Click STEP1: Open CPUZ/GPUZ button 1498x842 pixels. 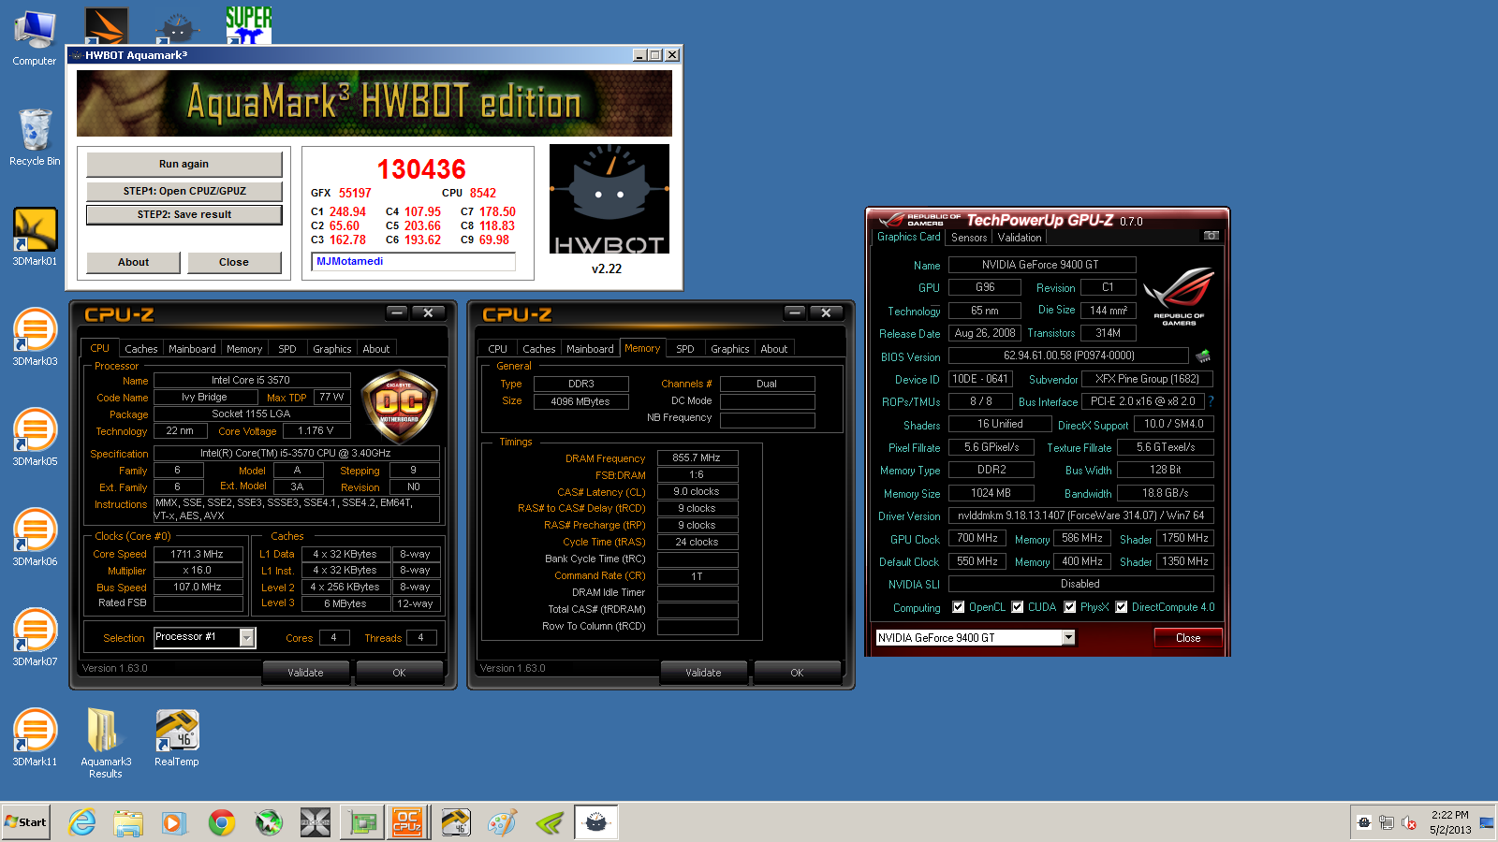click(x=184, y=191)
